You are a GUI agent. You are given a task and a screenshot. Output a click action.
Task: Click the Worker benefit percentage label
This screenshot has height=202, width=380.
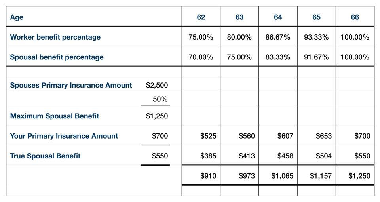pos(55,37)
